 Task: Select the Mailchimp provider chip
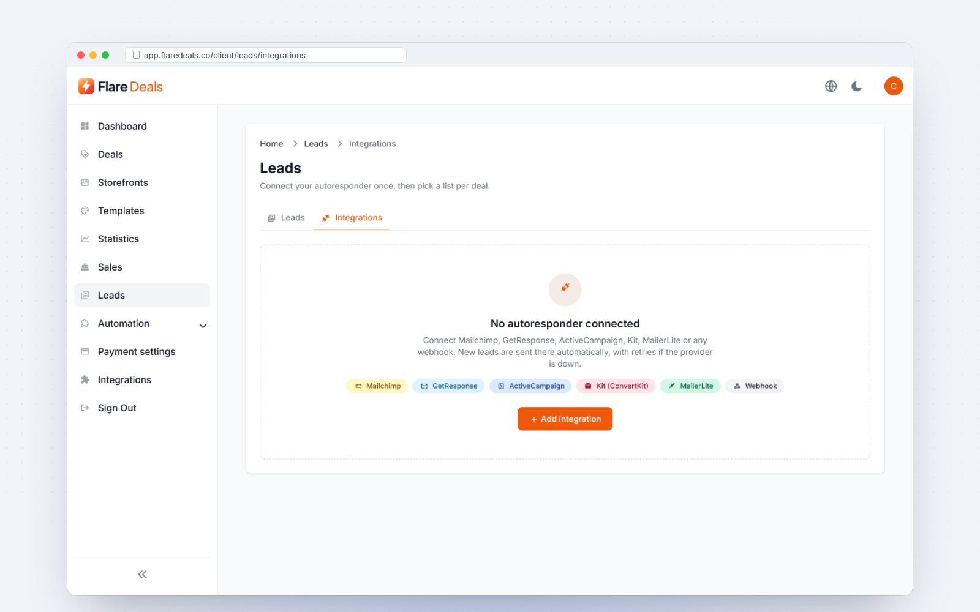[x=377, y=386]
